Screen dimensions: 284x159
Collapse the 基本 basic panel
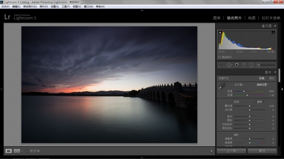275,72
